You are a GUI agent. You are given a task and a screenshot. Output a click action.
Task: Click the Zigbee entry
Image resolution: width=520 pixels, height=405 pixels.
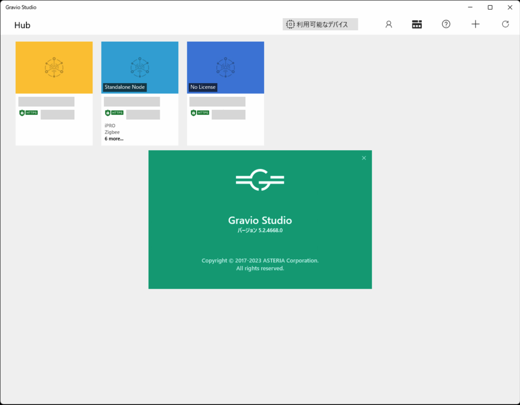112,132
